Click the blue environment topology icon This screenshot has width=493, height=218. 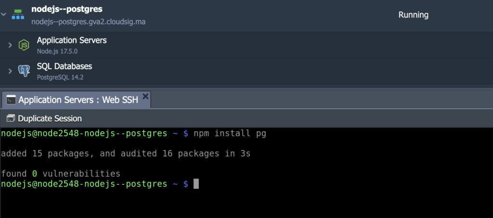pyautogui.click(x=18, y=14)
